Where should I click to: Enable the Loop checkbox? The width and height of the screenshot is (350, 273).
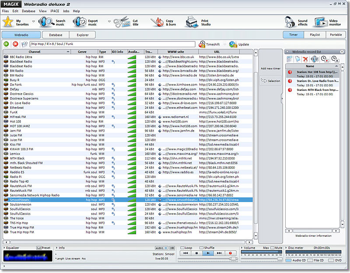click(182, 248)
